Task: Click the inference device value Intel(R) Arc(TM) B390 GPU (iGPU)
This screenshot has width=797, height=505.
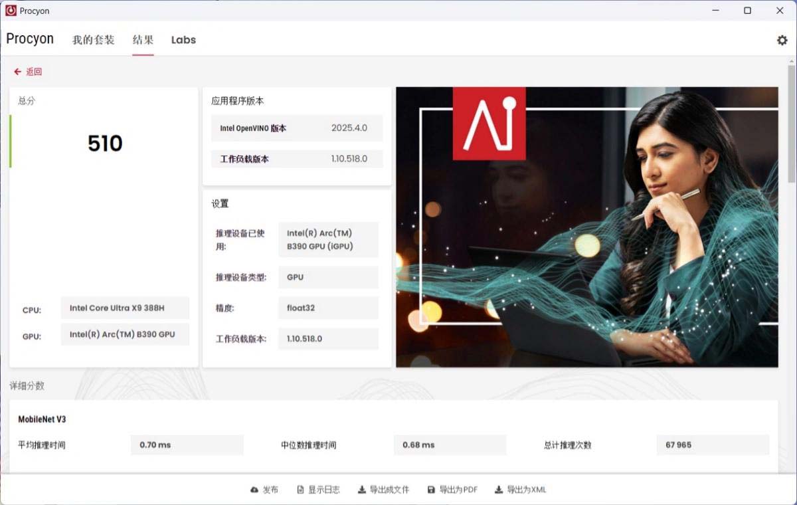Action: (328, 240)
